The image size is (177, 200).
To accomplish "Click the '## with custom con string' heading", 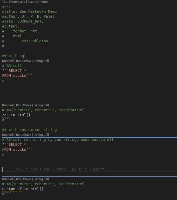I will (x=29, y=130).
